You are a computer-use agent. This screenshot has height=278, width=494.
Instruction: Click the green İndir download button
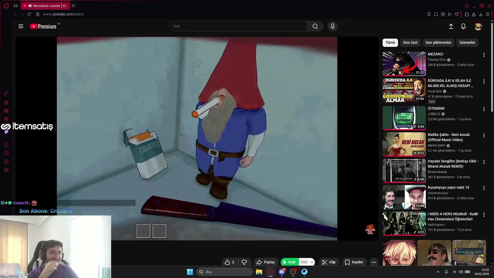click(x=289, y=262)
